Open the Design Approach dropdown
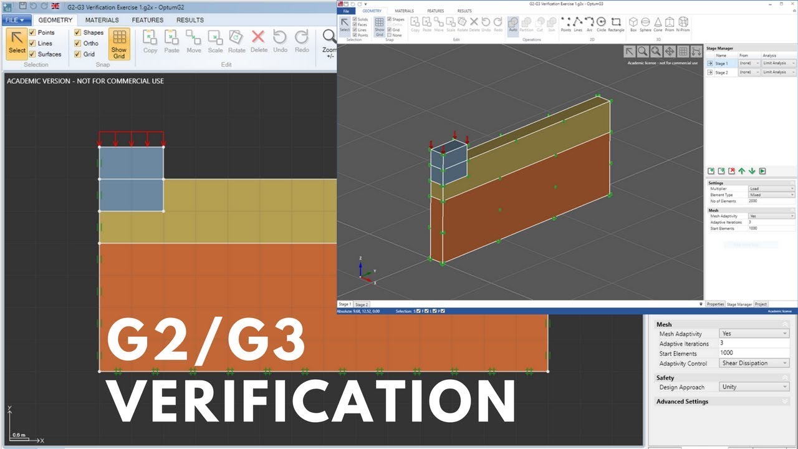 point(754,387)
